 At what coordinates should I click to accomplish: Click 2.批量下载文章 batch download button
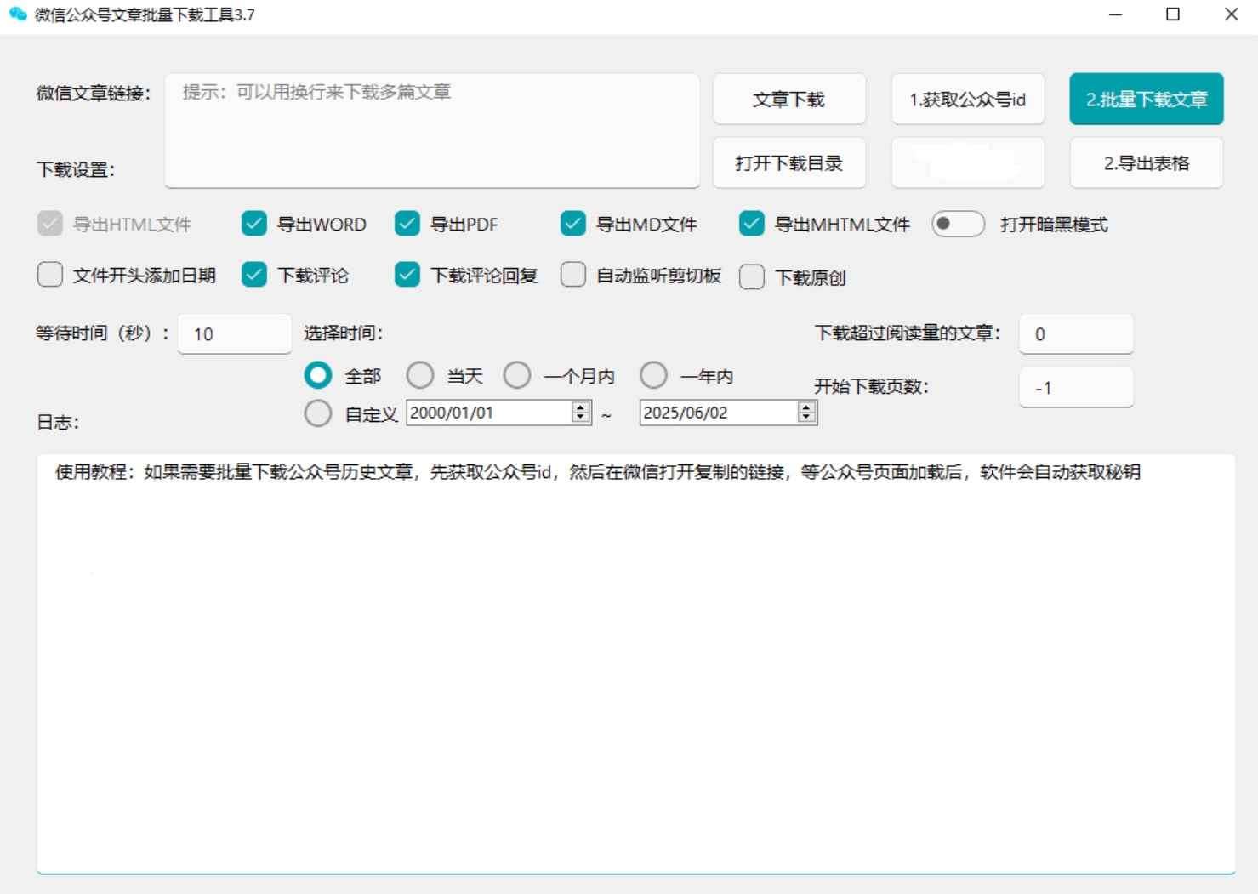[x=1146, y=99]
